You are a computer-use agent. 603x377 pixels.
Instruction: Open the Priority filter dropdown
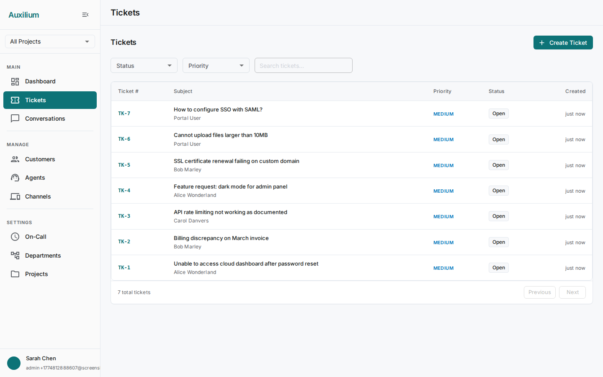(x=216, y=65)
